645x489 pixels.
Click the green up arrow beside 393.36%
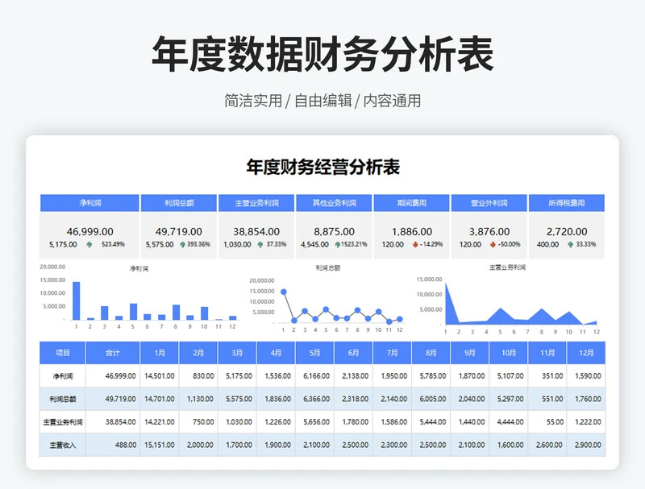[182, 245]
